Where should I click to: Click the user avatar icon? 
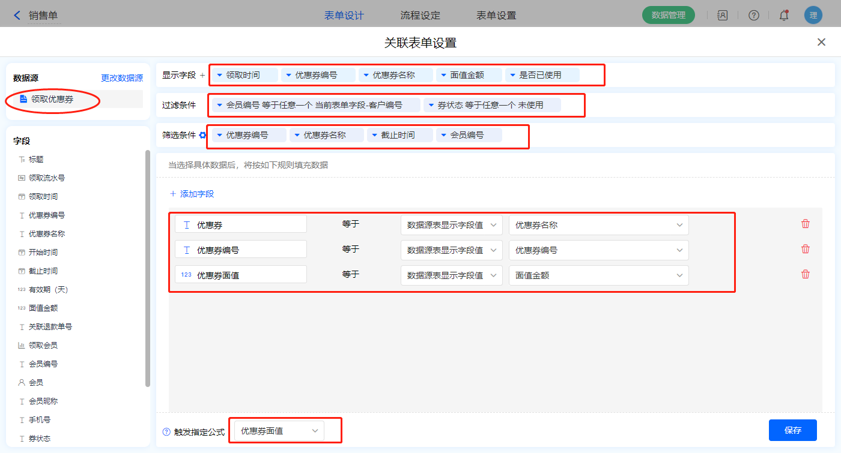[x=813, y=16]
